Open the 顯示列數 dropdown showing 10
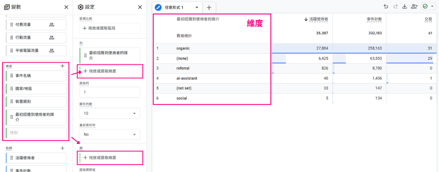Viewport: 439px width, 172px height. tap(110, 113)
